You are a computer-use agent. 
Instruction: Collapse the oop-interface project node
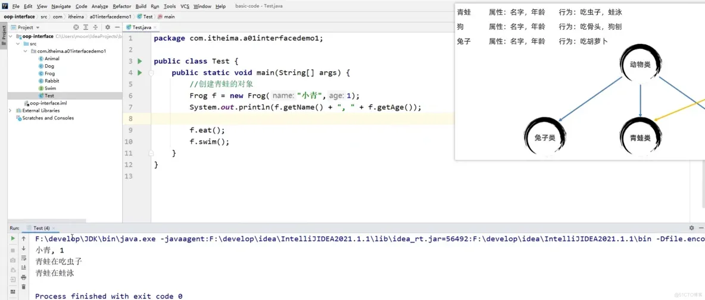11,36
